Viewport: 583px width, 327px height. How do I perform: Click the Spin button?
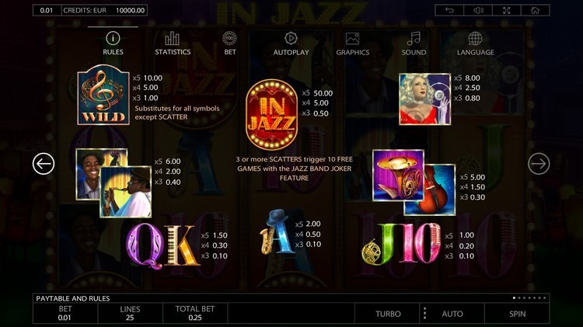point(517,314)
